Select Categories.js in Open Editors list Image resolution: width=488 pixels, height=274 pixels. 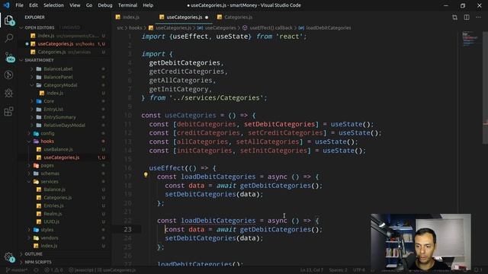(x=64, y=52)
